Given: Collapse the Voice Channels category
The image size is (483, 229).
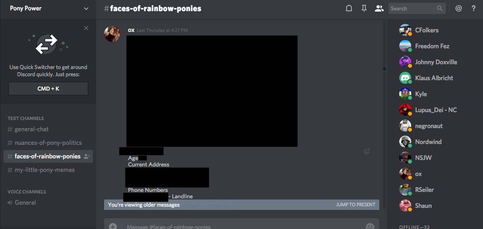Looking at the screenshot, I should pyautogui.click(x=26, y=192).
